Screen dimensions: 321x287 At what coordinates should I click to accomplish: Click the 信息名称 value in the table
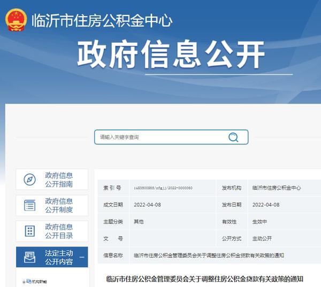pos(209,255)
